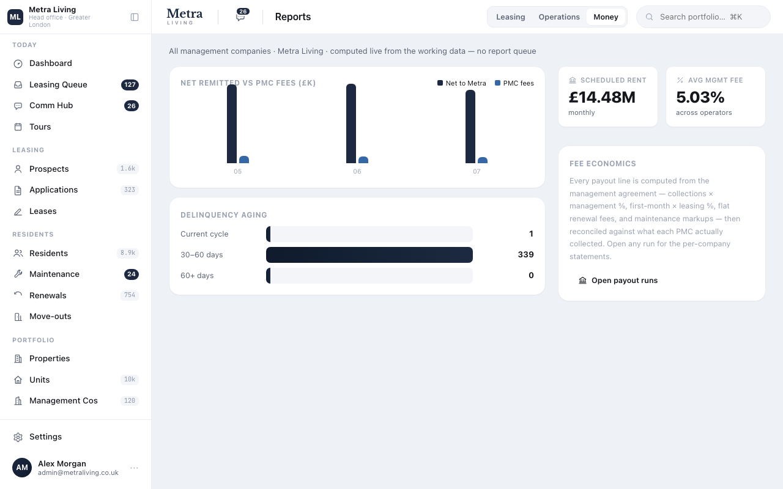Click the Tours calendar icon
The height and width of the screenshot is (489, 783).
18,127
